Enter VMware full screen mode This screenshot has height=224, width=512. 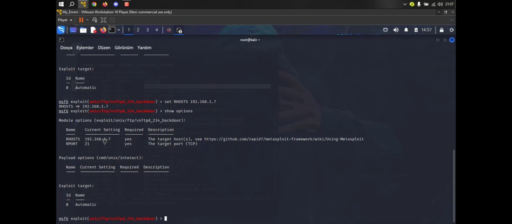[103, 20]
